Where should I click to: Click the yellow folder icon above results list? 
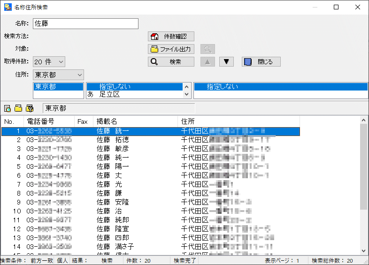tap(18, 108)
